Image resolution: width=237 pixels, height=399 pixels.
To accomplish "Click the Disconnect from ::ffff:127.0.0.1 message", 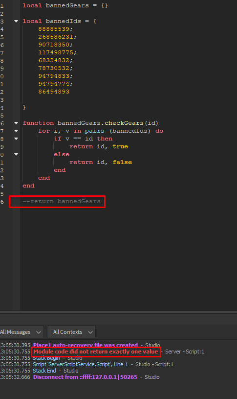I will tap(86, 377).
